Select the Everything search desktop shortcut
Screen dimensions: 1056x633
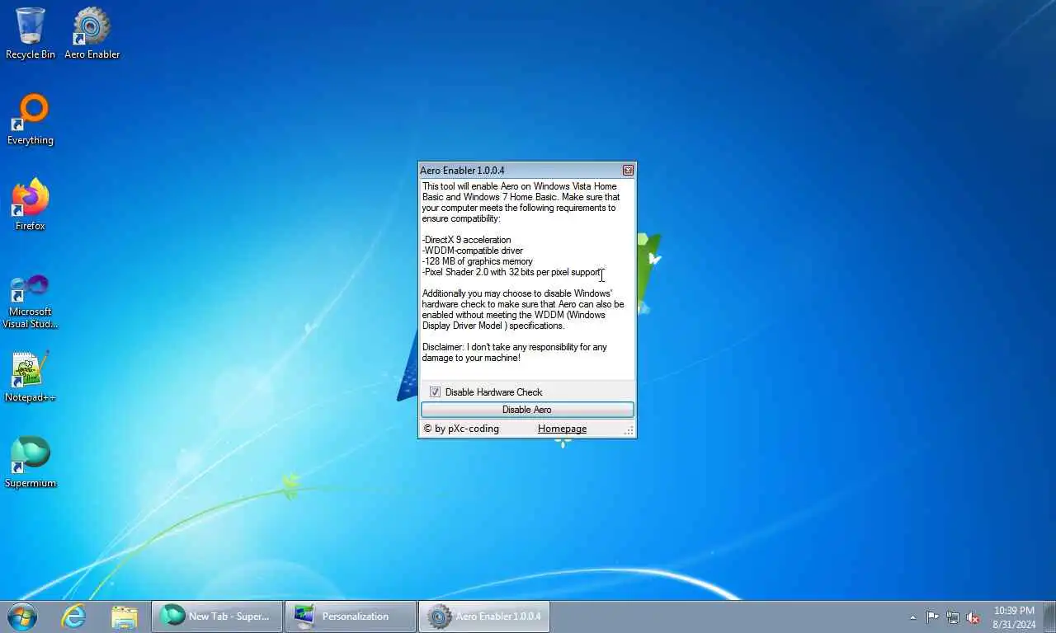[31, 120]
